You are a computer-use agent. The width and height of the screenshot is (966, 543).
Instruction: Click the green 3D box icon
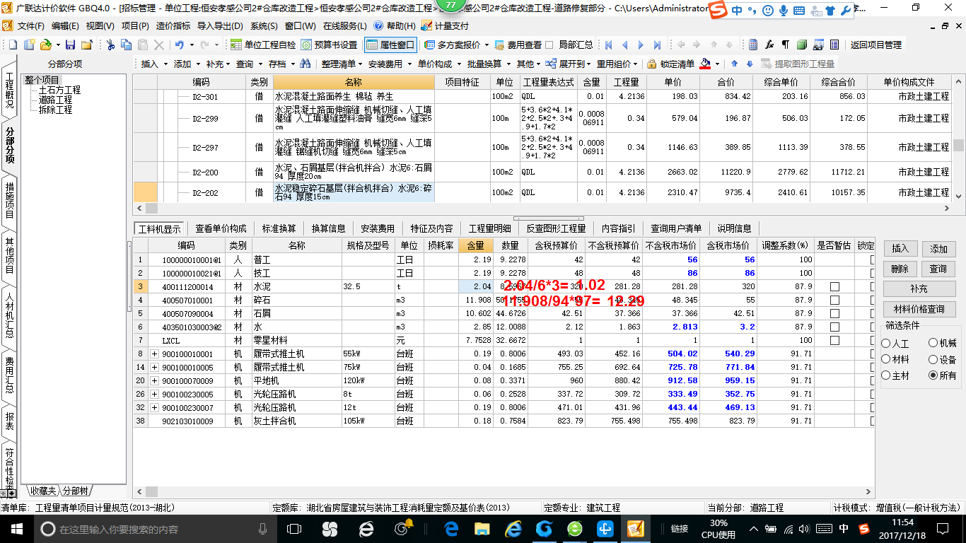[x=802, y=45]
